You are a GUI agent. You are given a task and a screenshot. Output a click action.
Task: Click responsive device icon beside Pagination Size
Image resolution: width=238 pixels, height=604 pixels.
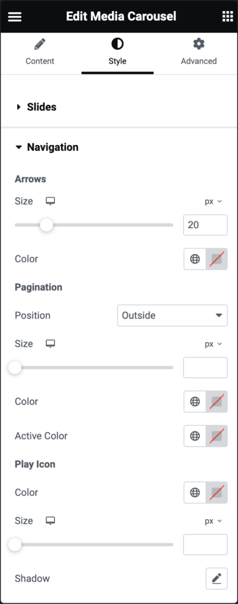click(x=50, y=344)
